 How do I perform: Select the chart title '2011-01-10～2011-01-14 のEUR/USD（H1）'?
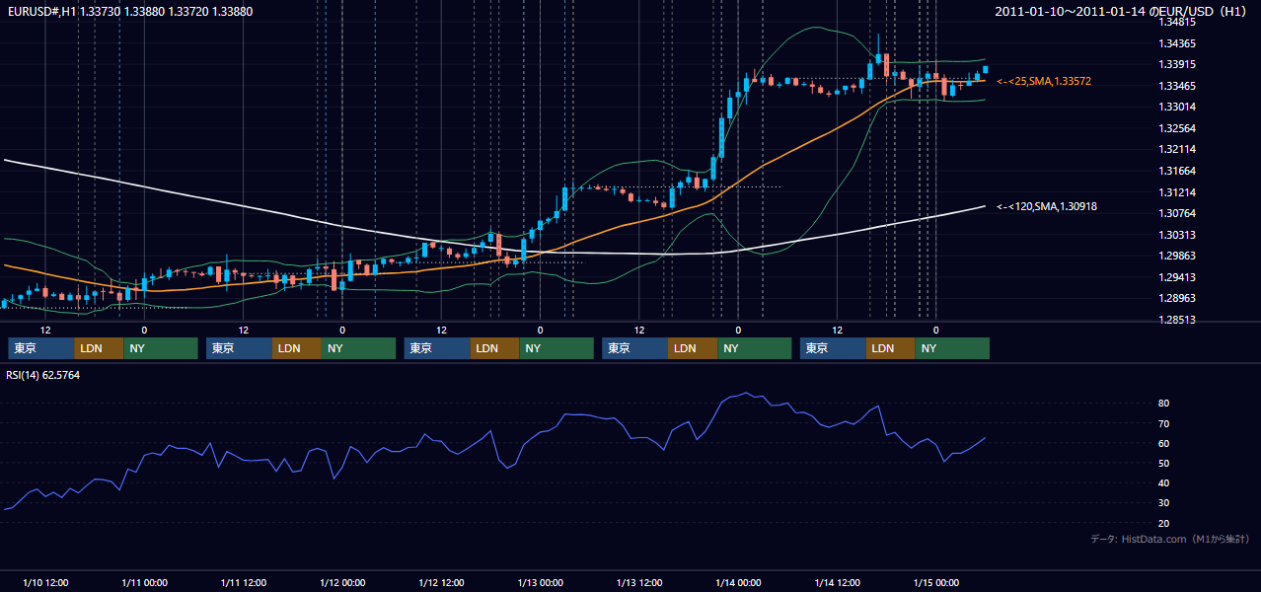(1121, 12)
